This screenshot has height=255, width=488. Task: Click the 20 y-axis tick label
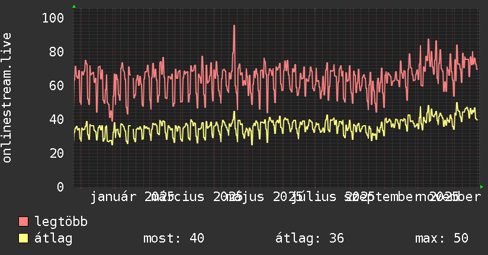coord(57,153)
